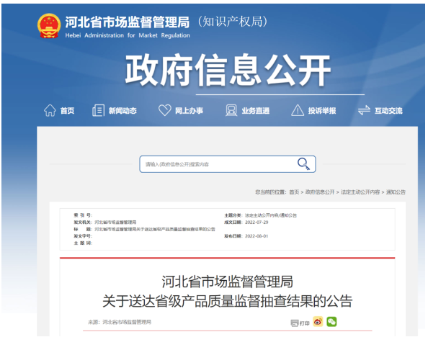This screenshot has width=428, height=337.
Task: Click the 来源: 河北省市场监督管理局 line
Action: tap(120, 323)
